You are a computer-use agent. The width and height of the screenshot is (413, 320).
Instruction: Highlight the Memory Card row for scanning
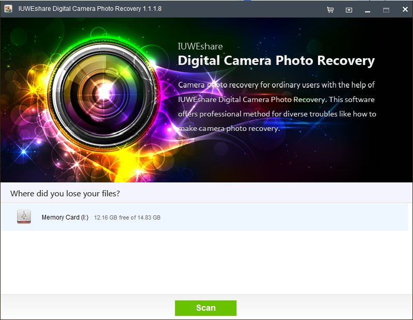click(x=155, y=217)
